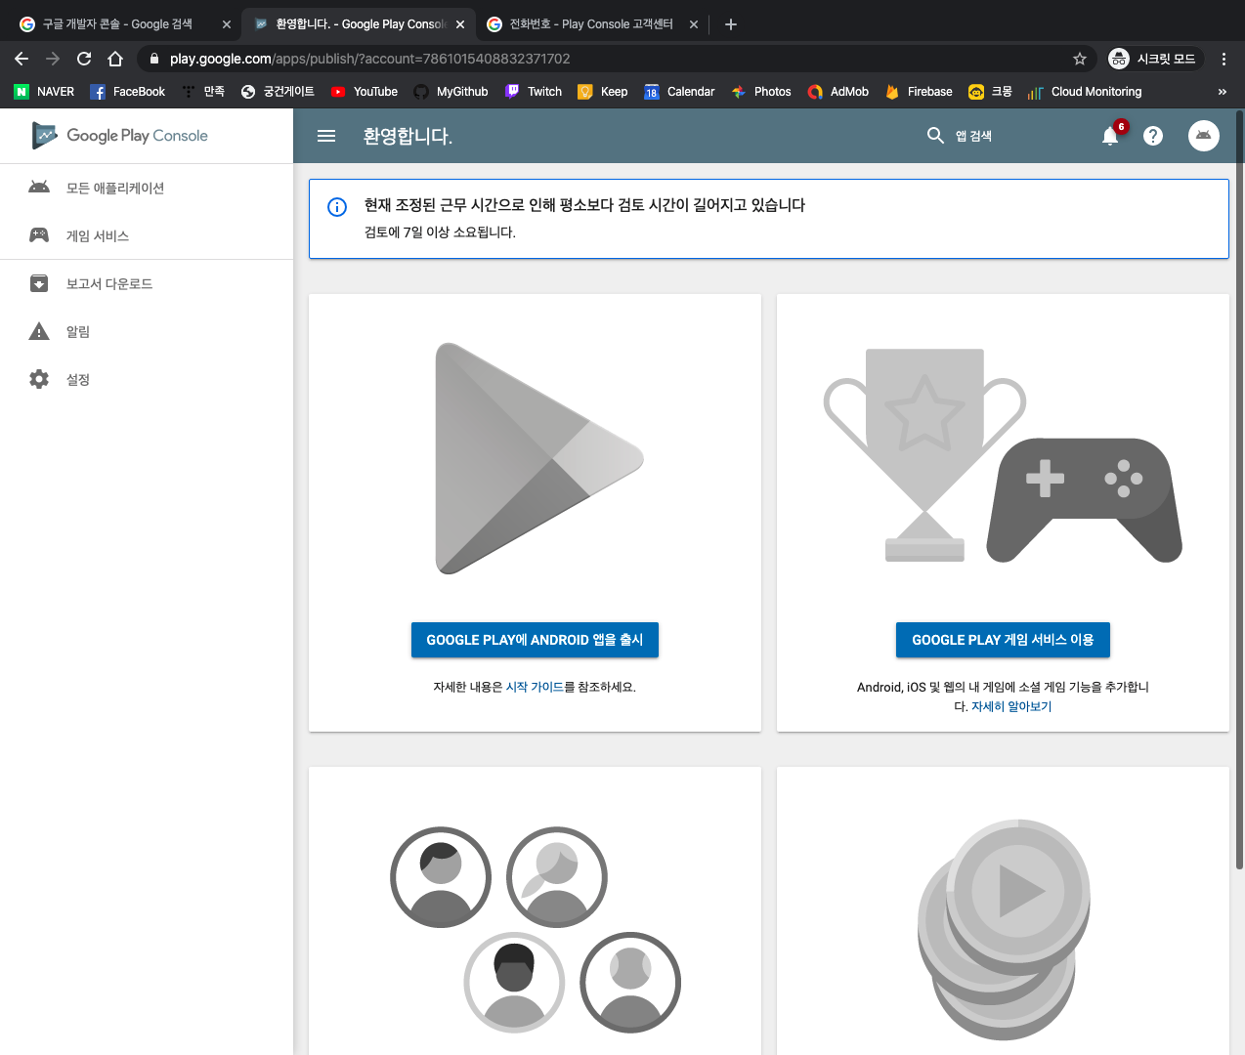Click the gamepad icon for game services

pyautogui.click(x=39, y=235)
